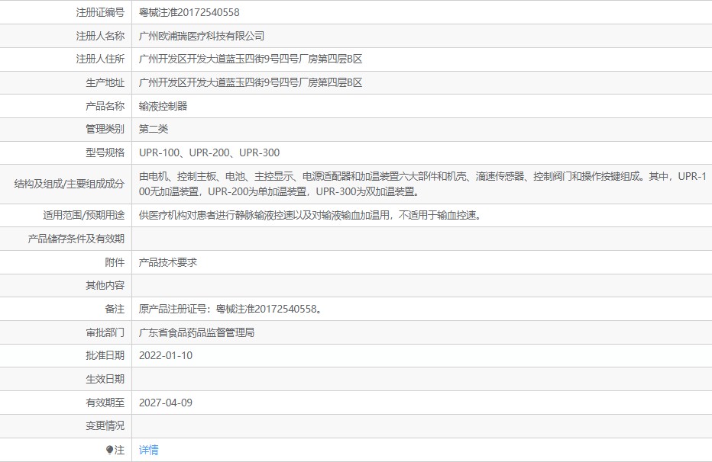The height and width of the screenshot is (462, 712).
Task: Click the bulb icon next to 注
Action: 109,450
